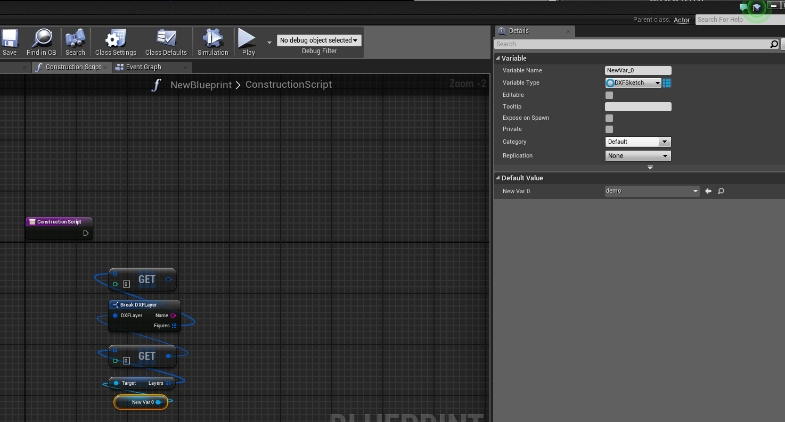The image size is (785, 422).
Task: Click the chat bubble icon near tutorials
Action: (x=745, y=7)
